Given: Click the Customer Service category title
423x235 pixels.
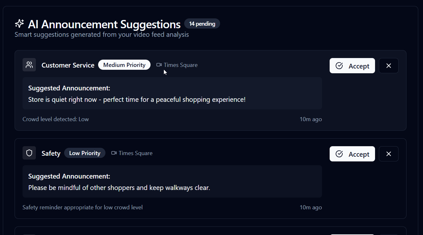Looking at the screenshot, I should tap(68, 65).
